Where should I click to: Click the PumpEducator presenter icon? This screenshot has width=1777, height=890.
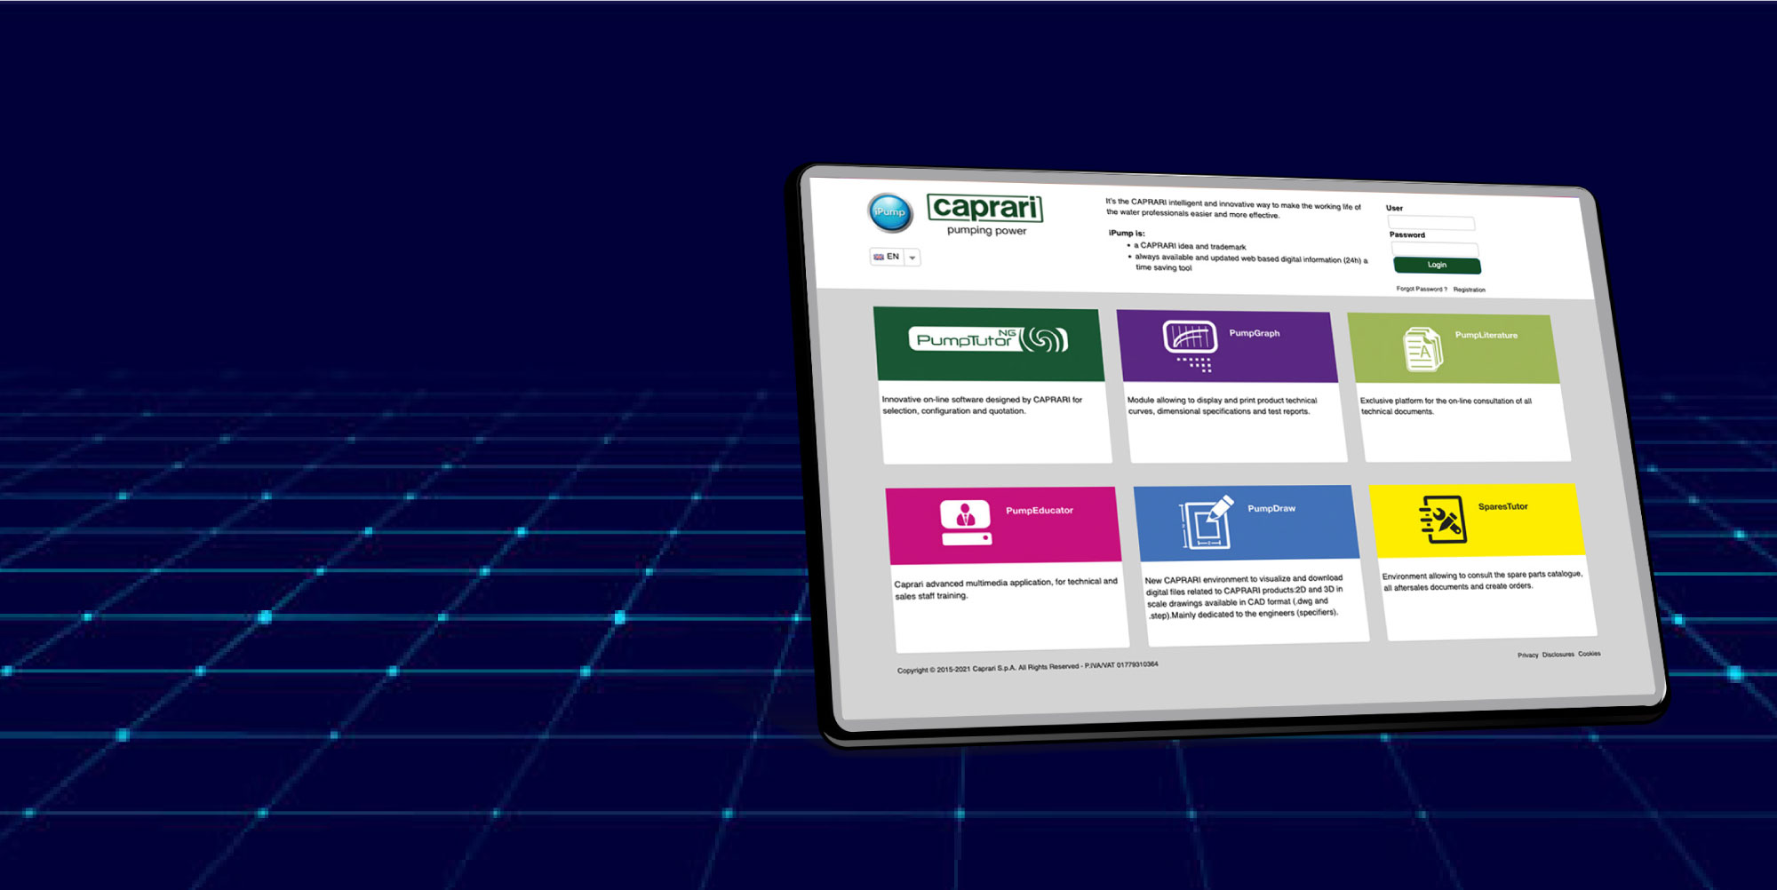click(x=966, y=522)
